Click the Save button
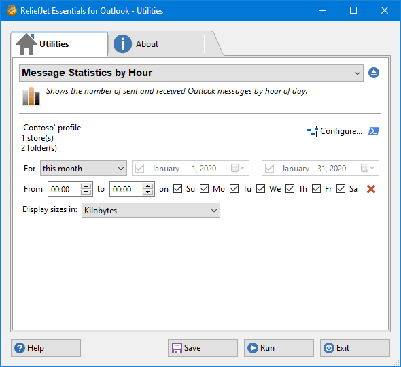This screenshot has width=401, height=367. point(203,348)
